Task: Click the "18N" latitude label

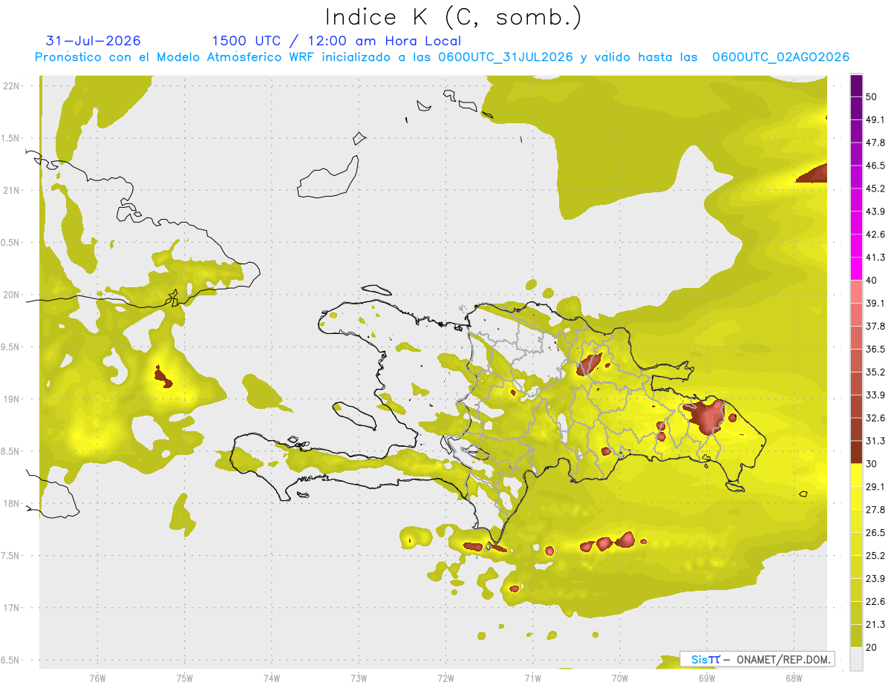Action: tap(13, 503)
